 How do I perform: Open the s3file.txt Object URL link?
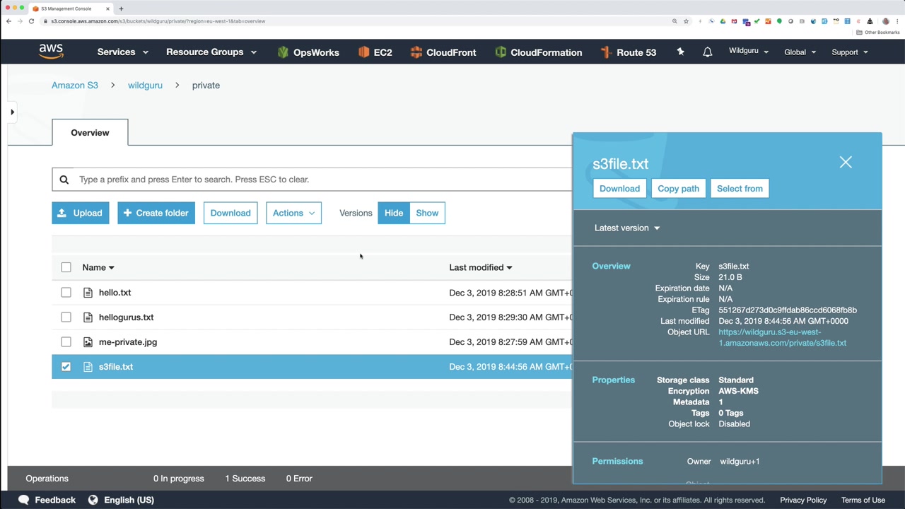[x=782, y=337]
